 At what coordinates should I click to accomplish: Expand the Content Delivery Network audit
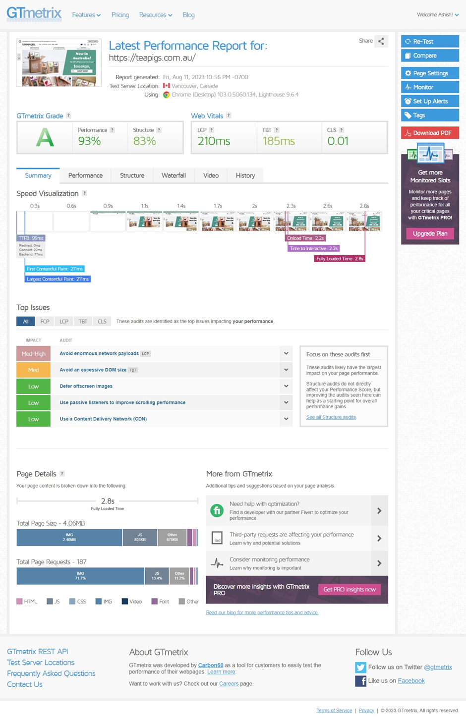[x=286, y=419]
